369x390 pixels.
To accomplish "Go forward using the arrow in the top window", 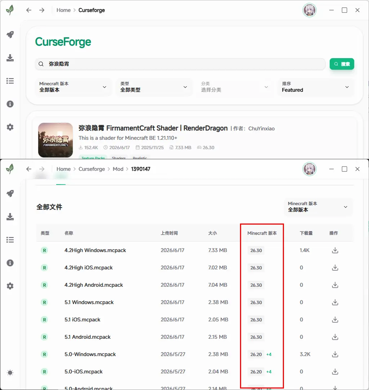I will point(42,10).
